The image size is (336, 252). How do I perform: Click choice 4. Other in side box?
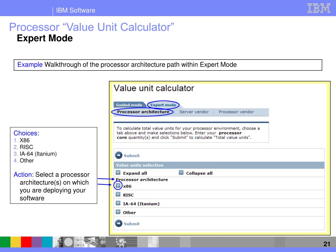pos(24,160)
